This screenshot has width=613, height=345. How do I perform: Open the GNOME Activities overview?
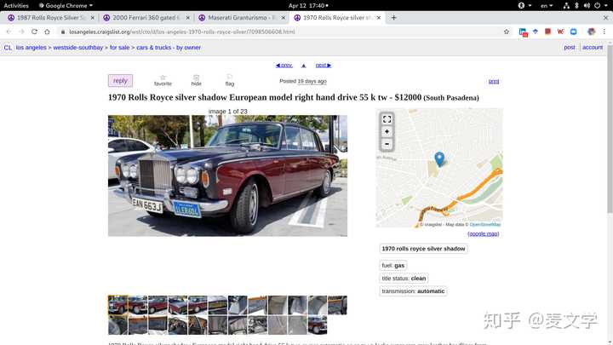coord(16,5)
